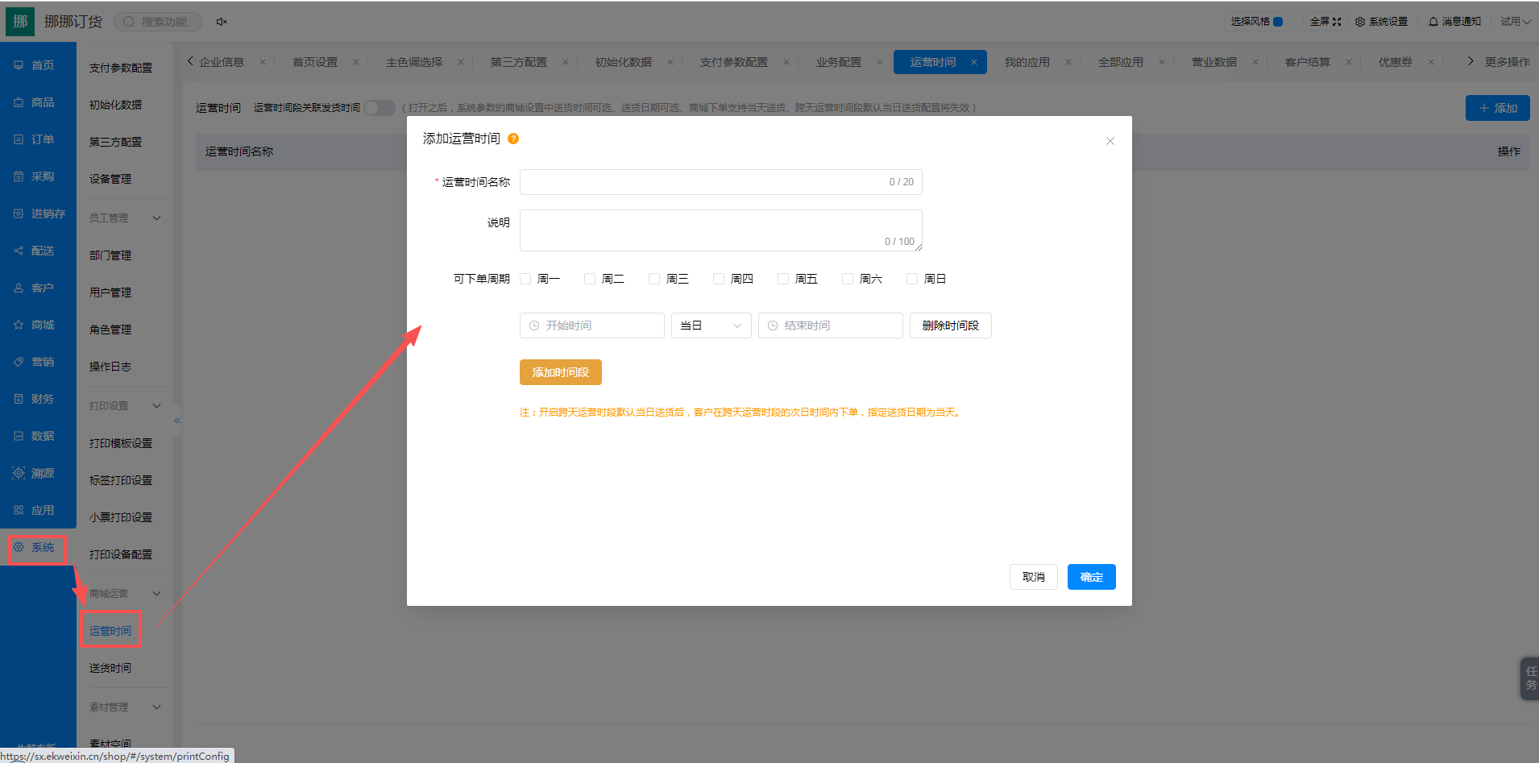Open the 当日 dropdown
The height and width of the screenshot is (763, 1539).
coord(711,326)
